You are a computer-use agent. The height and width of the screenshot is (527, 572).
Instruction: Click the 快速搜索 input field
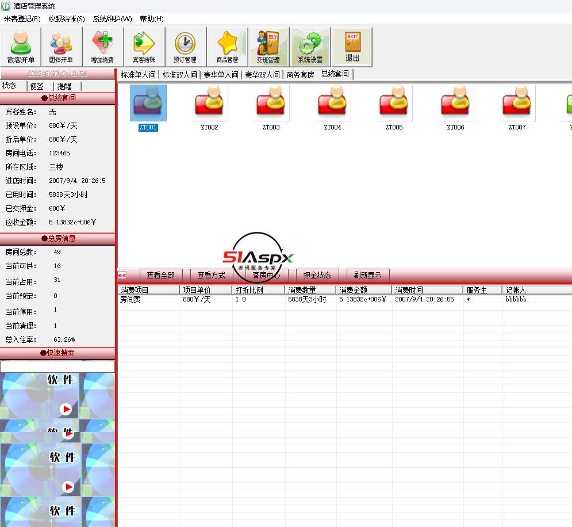[57, 366]
